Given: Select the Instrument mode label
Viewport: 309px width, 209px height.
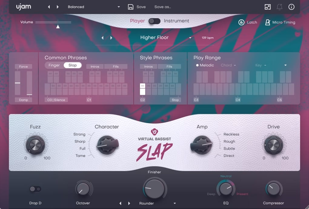Looking at the screenshot, I should 176,21.
